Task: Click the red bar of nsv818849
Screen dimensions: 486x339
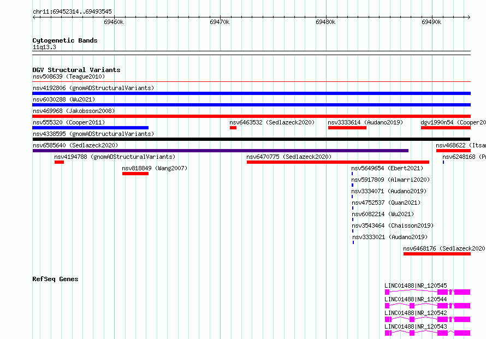Action: pos(135,174)
